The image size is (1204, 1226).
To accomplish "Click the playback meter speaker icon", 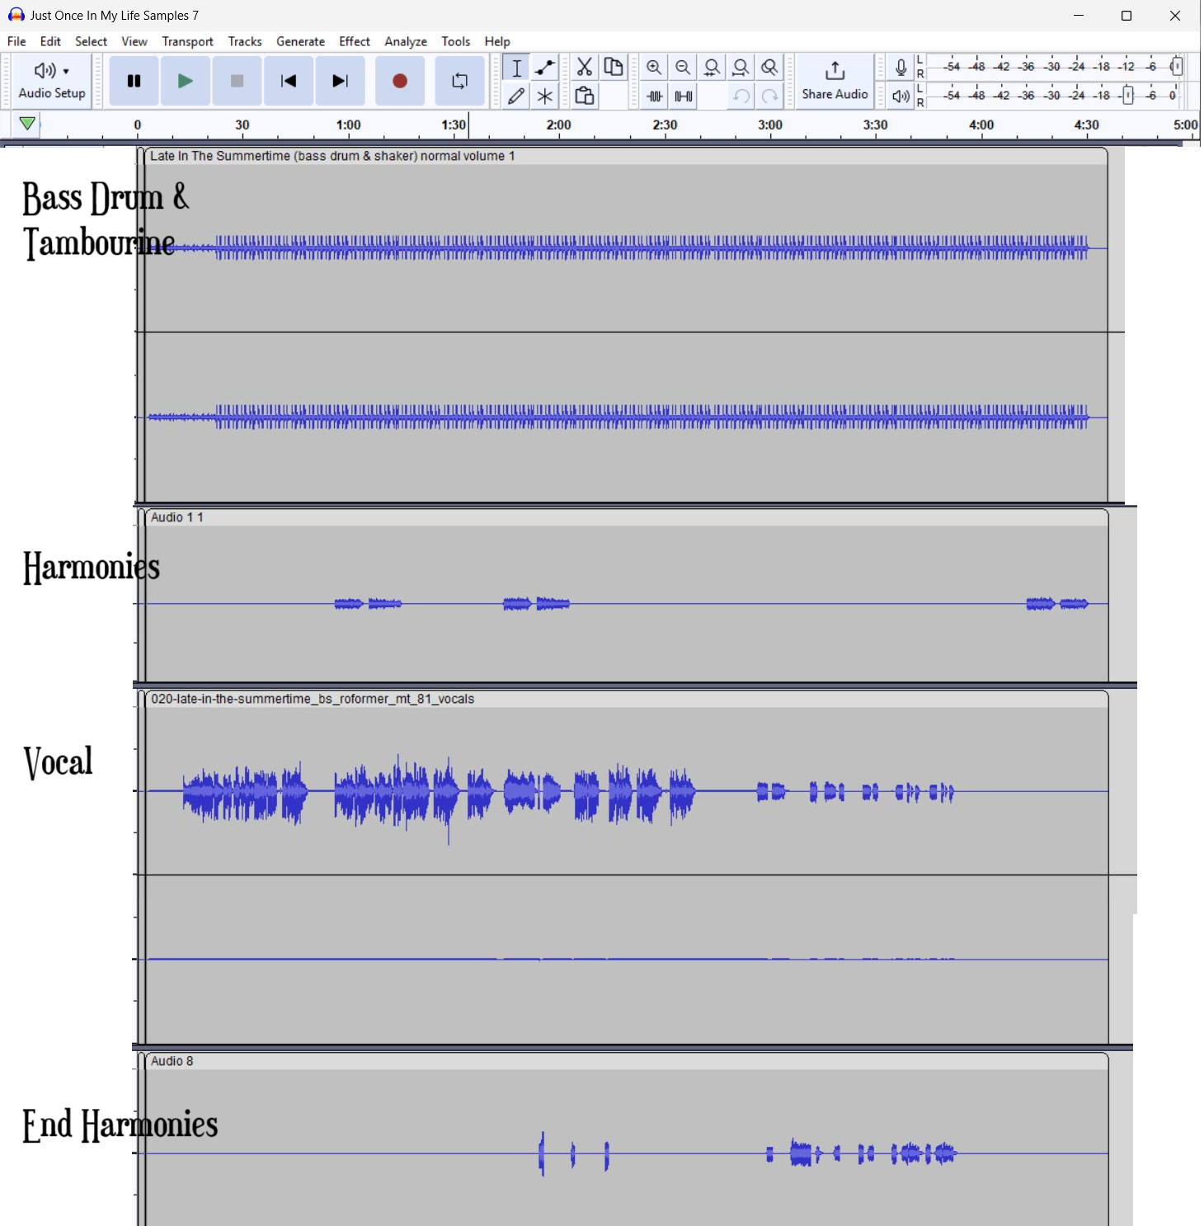I will (x=901, y=96).
